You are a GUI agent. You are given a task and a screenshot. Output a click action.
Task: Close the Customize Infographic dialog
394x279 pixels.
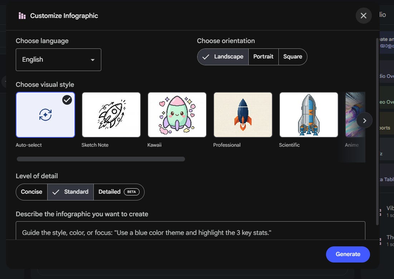coord(363,16)
